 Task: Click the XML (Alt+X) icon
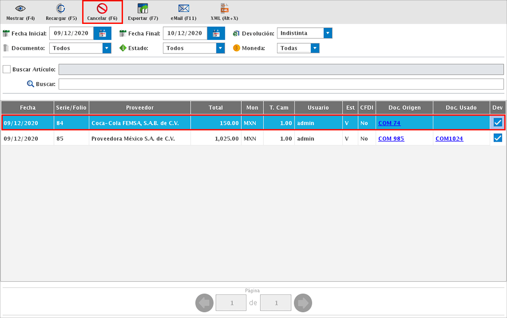pos(224,9)
